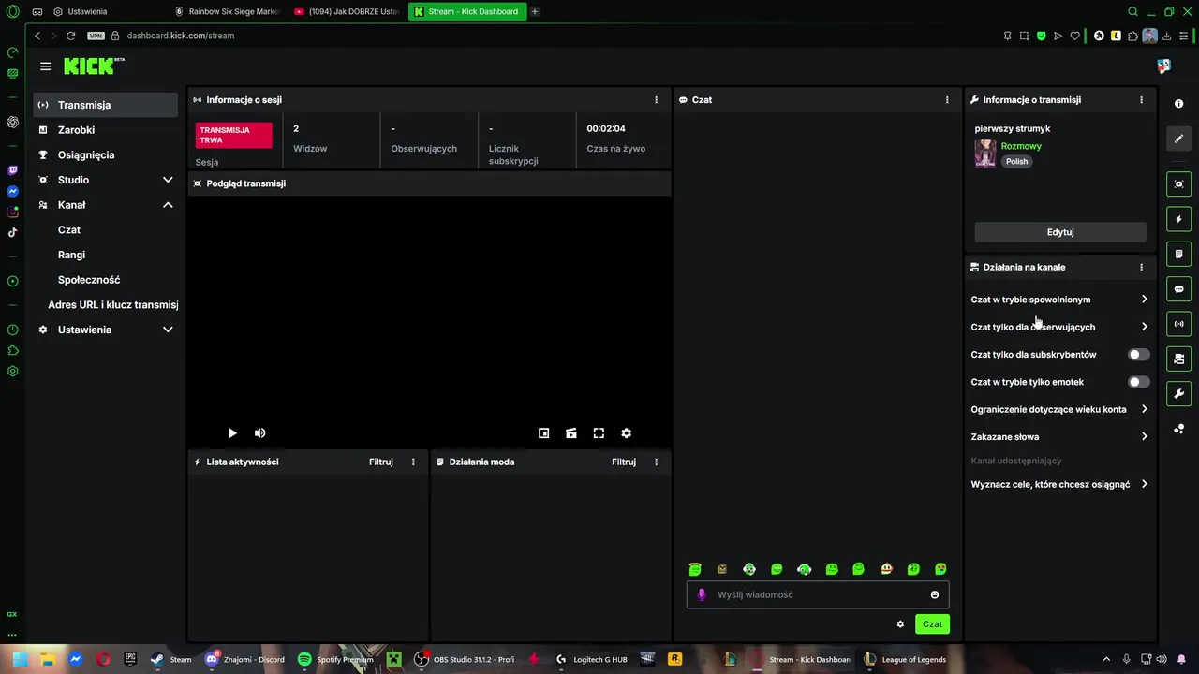The width and height of the screenshot is (1199, 674).
Task: Open OBS Studio from the taskbar
Action: pos(465,659)
